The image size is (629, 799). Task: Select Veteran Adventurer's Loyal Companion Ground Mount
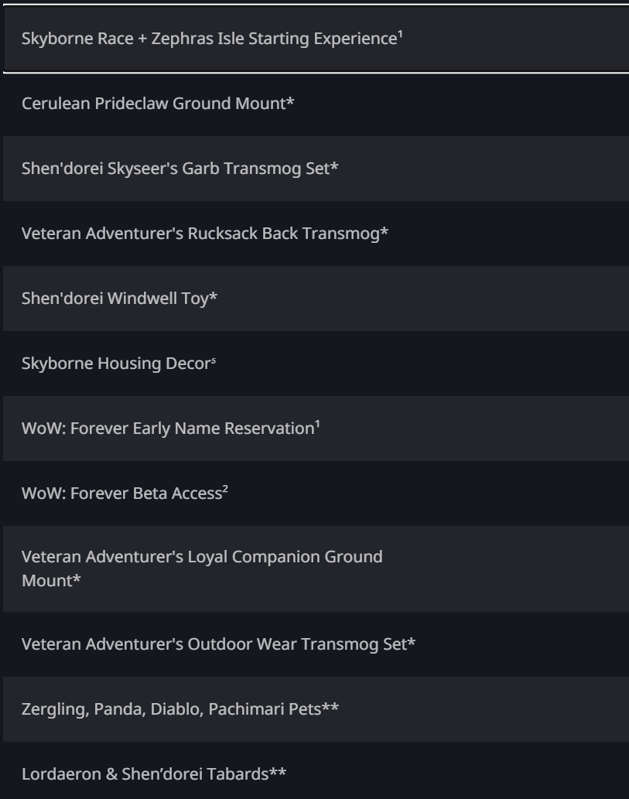pyautogui.click(x=316, y=569)
